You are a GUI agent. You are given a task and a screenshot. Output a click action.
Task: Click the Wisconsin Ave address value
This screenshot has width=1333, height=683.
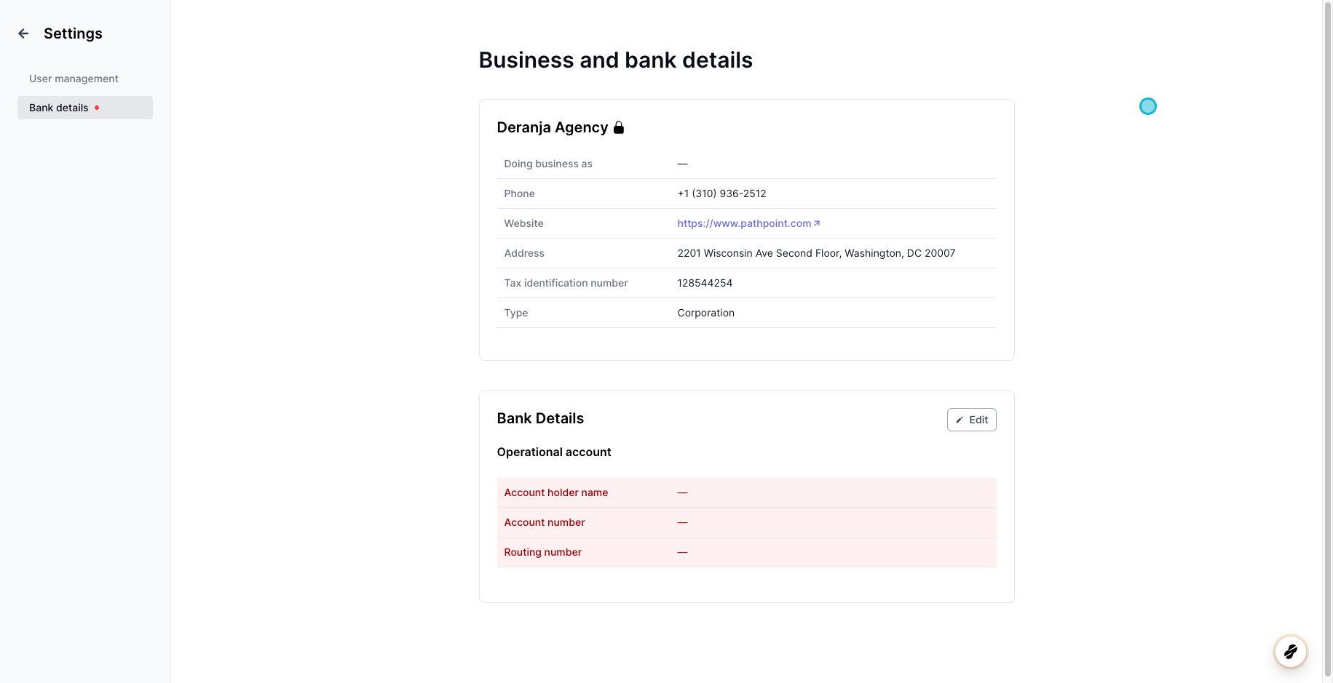815,253
